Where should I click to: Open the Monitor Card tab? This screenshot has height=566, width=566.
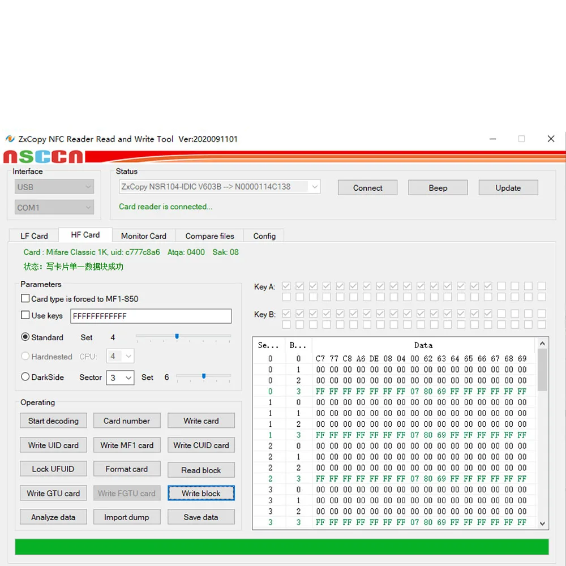tap(144, 235)
